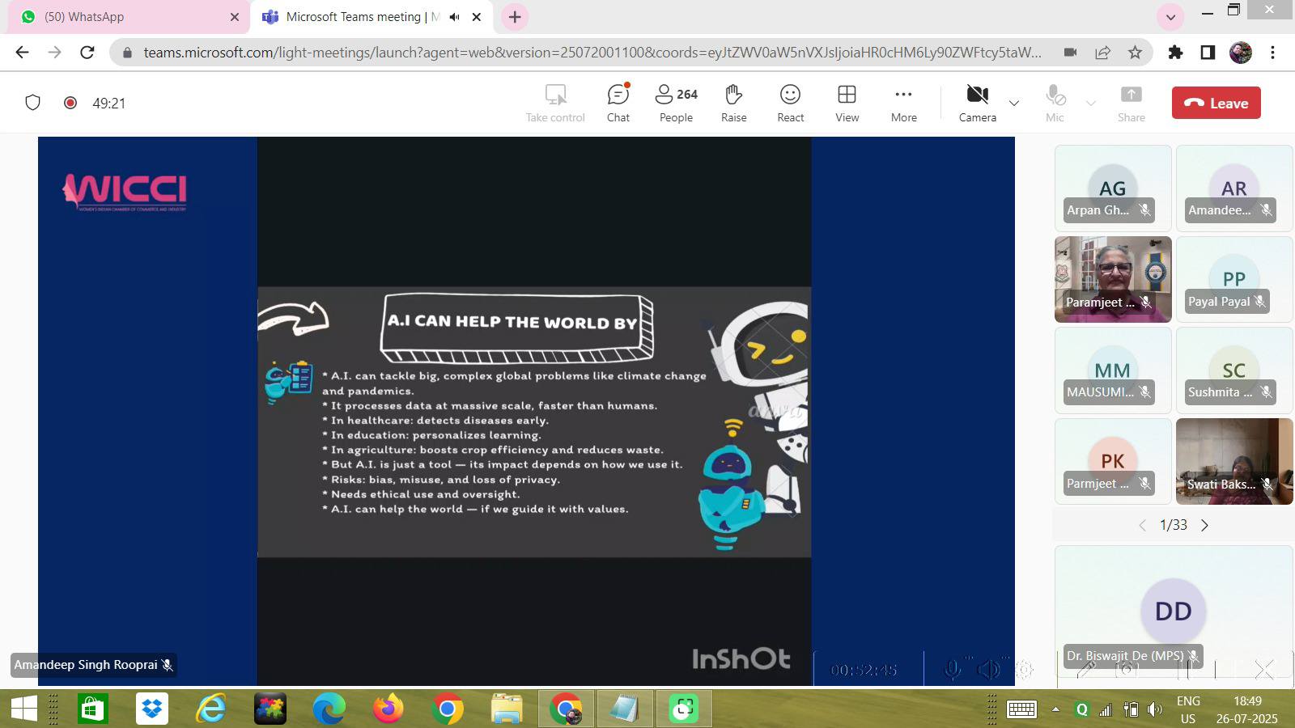Image resolution: width=1295 pixels, height=728 pixels.
Task: Select Paramjeet's video thumbnail
Action: (x=1112, y=278)
